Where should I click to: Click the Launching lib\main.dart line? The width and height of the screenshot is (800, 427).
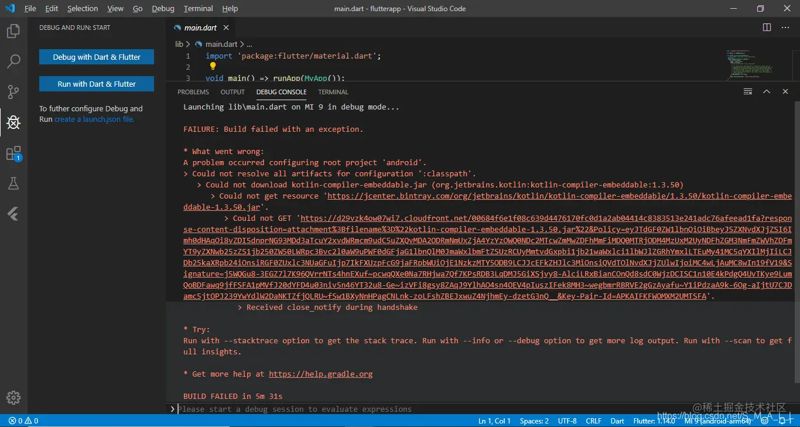tap(291, 107)
